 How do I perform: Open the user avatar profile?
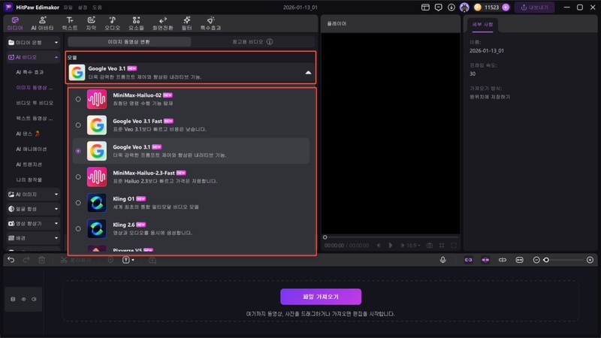[464, 8]
